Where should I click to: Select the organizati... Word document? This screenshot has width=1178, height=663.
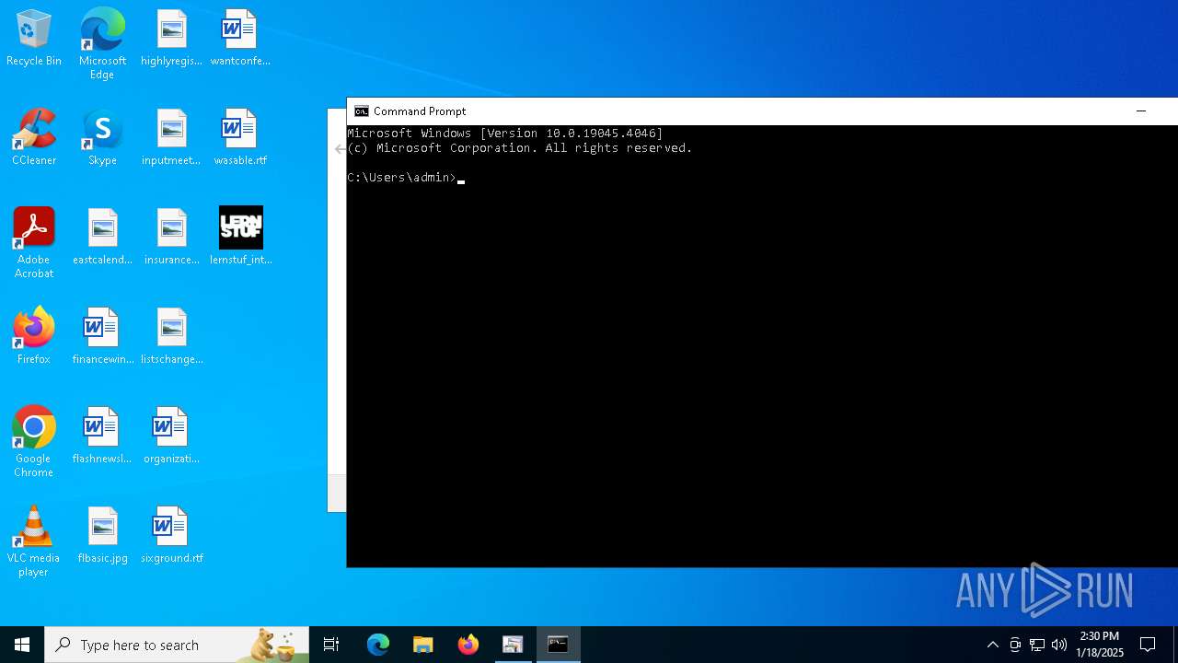pyautogui.click(x=171, y=436)
